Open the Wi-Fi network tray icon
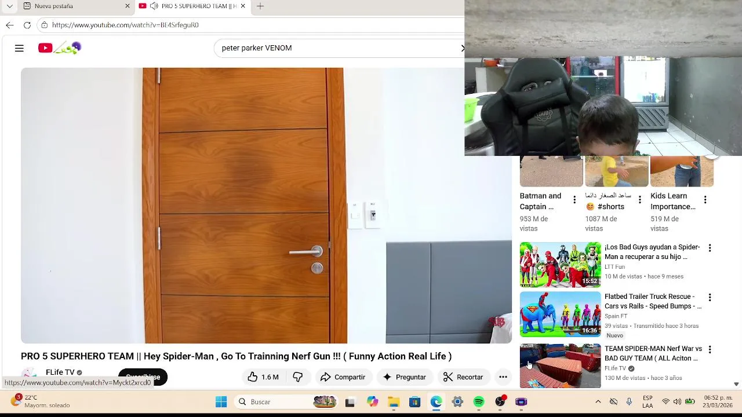 (x=665, y=402)
